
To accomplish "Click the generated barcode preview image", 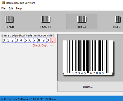I will [x=88, y=58].
